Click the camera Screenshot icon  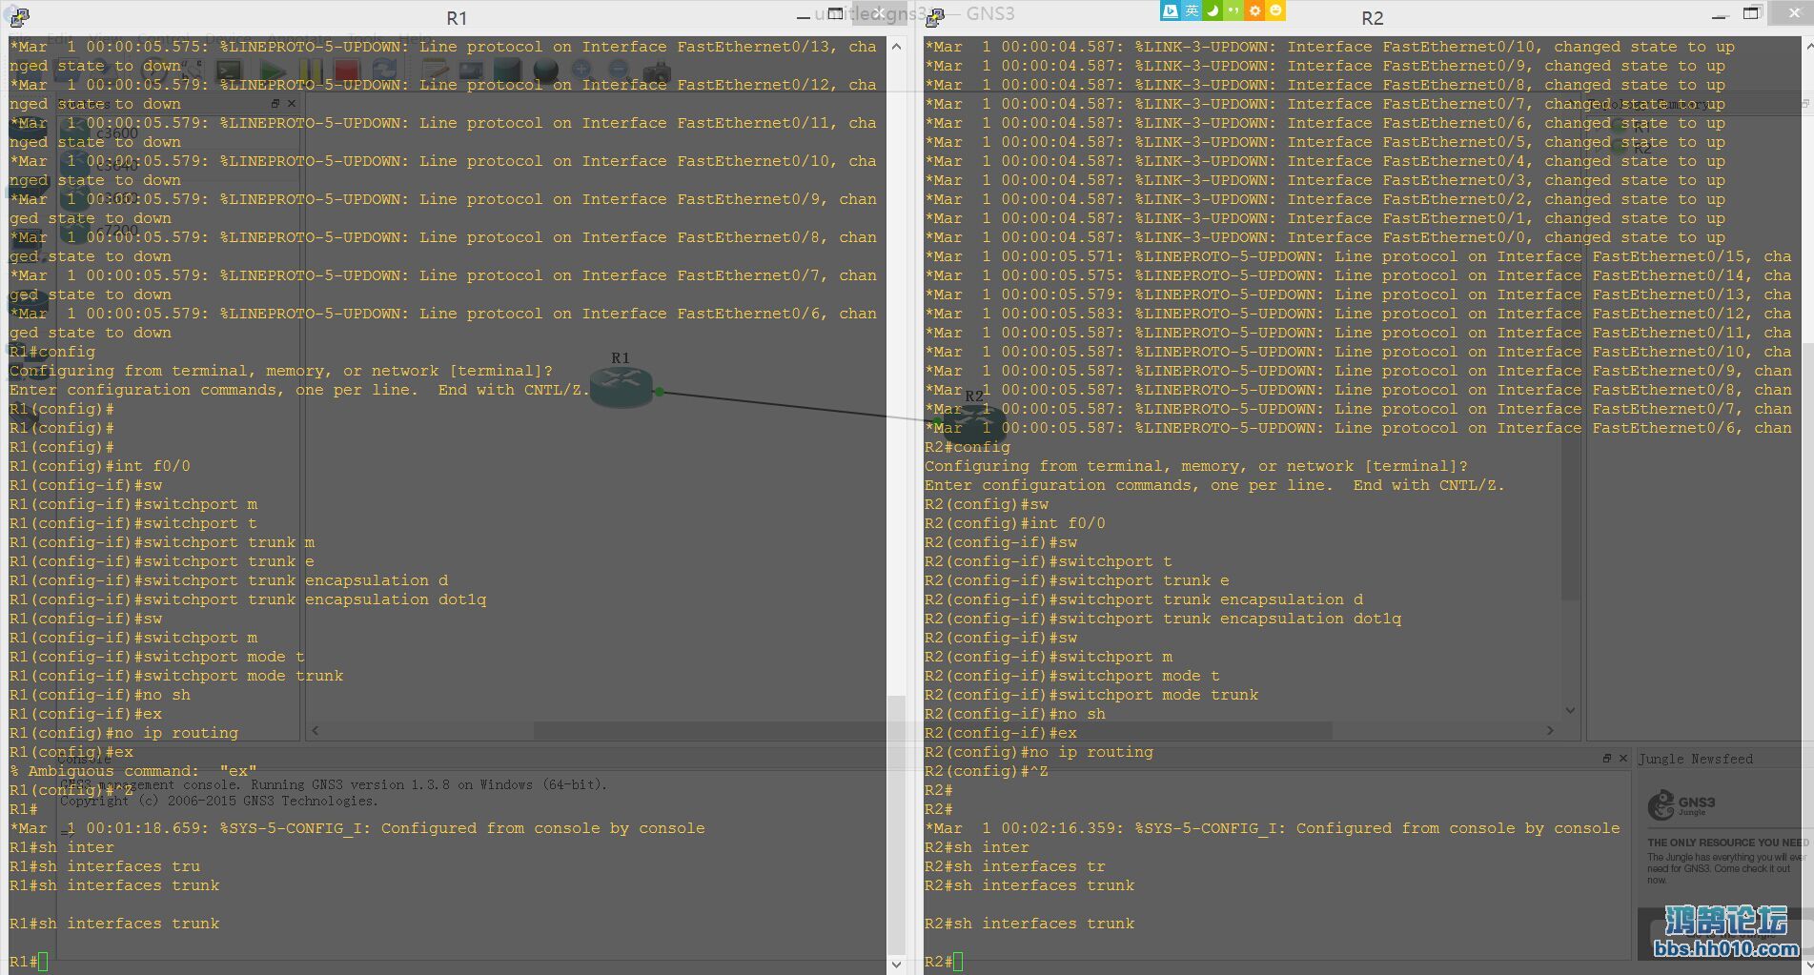tap(657, 71)
